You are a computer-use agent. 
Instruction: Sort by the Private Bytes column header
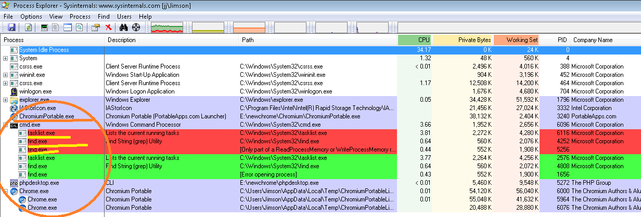pyautogui.click(x=463, y=40)
